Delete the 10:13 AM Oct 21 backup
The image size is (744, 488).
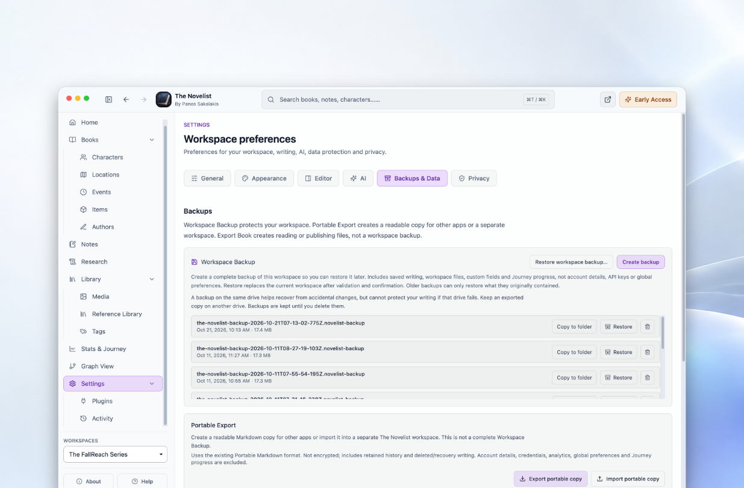click(x=647, y=327)
